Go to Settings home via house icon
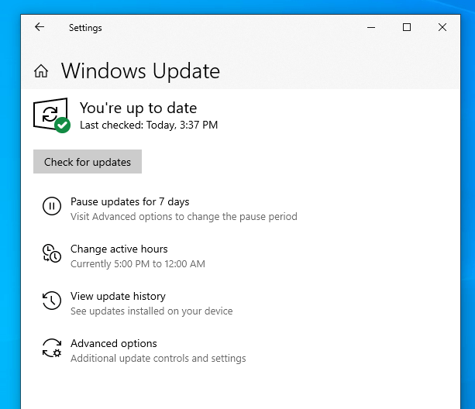The width and height of the screenshot is (475, 409). 41,71
